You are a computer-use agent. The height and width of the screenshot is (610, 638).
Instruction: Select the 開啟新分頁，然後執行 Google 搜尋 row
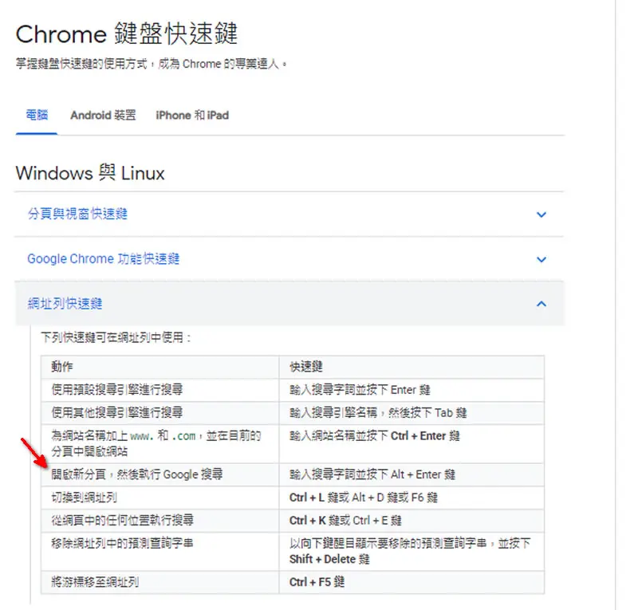pyautogui.click(x=293, y=474)
